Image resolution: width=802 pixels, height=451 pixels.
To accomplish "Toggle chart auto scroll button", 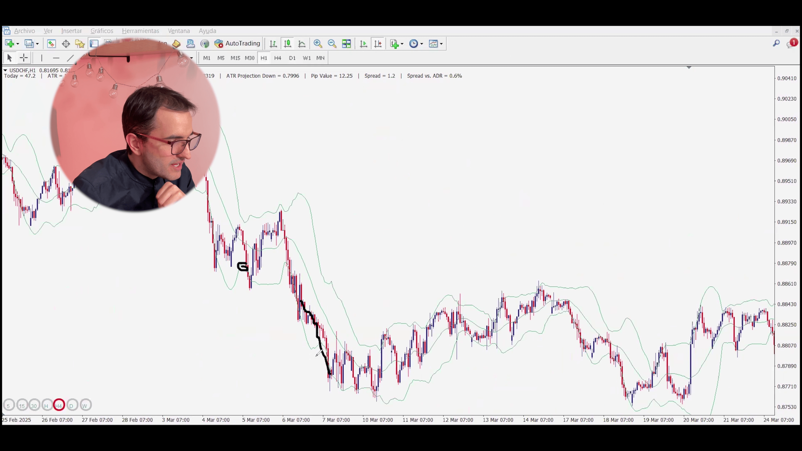I will [363, 44].
